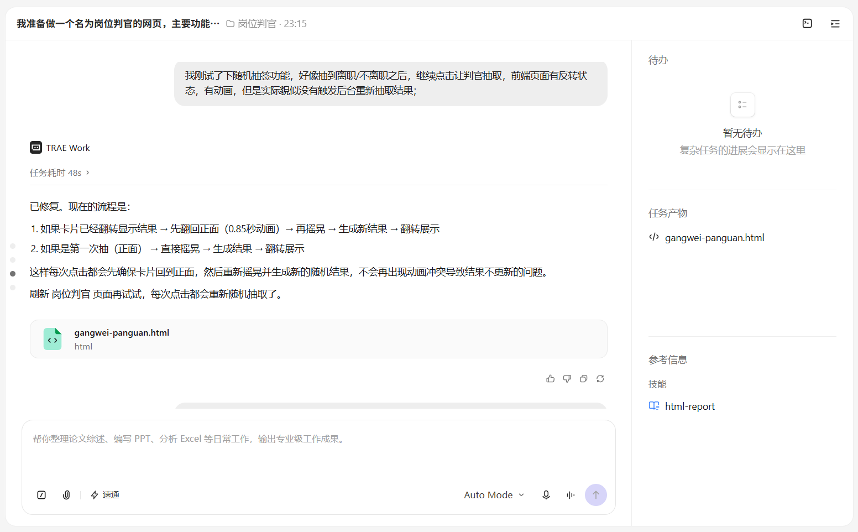Copy the response text
Viewport: 858px width, 532px height.
[x=583, y=379]
